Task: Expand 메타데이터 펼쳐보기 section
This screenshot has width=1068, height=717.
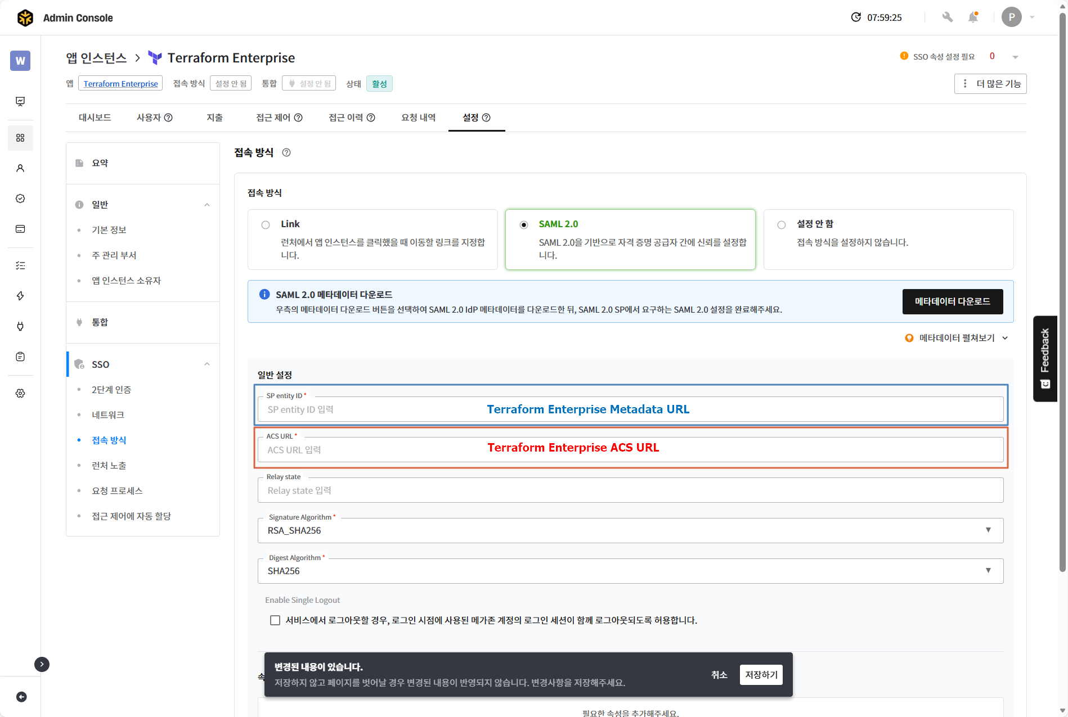Action: [x=957, y=338]
